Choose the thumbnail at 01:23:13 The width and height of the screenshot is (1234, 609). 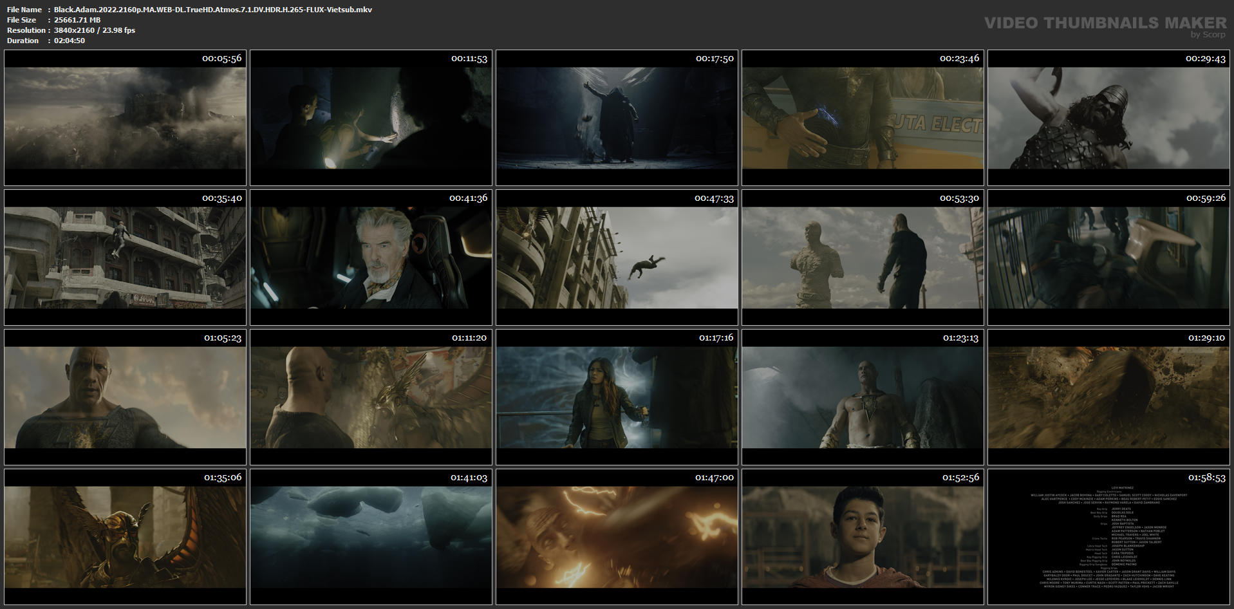click(x=863, y=397)
